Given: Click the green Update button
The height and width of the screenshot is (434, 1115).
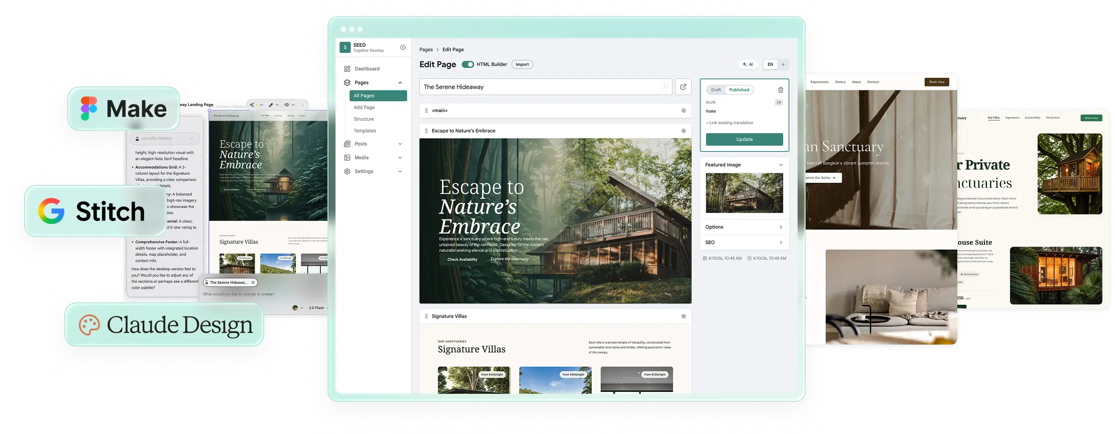Looking at the screenshot, I should click(x=744, y=140).
